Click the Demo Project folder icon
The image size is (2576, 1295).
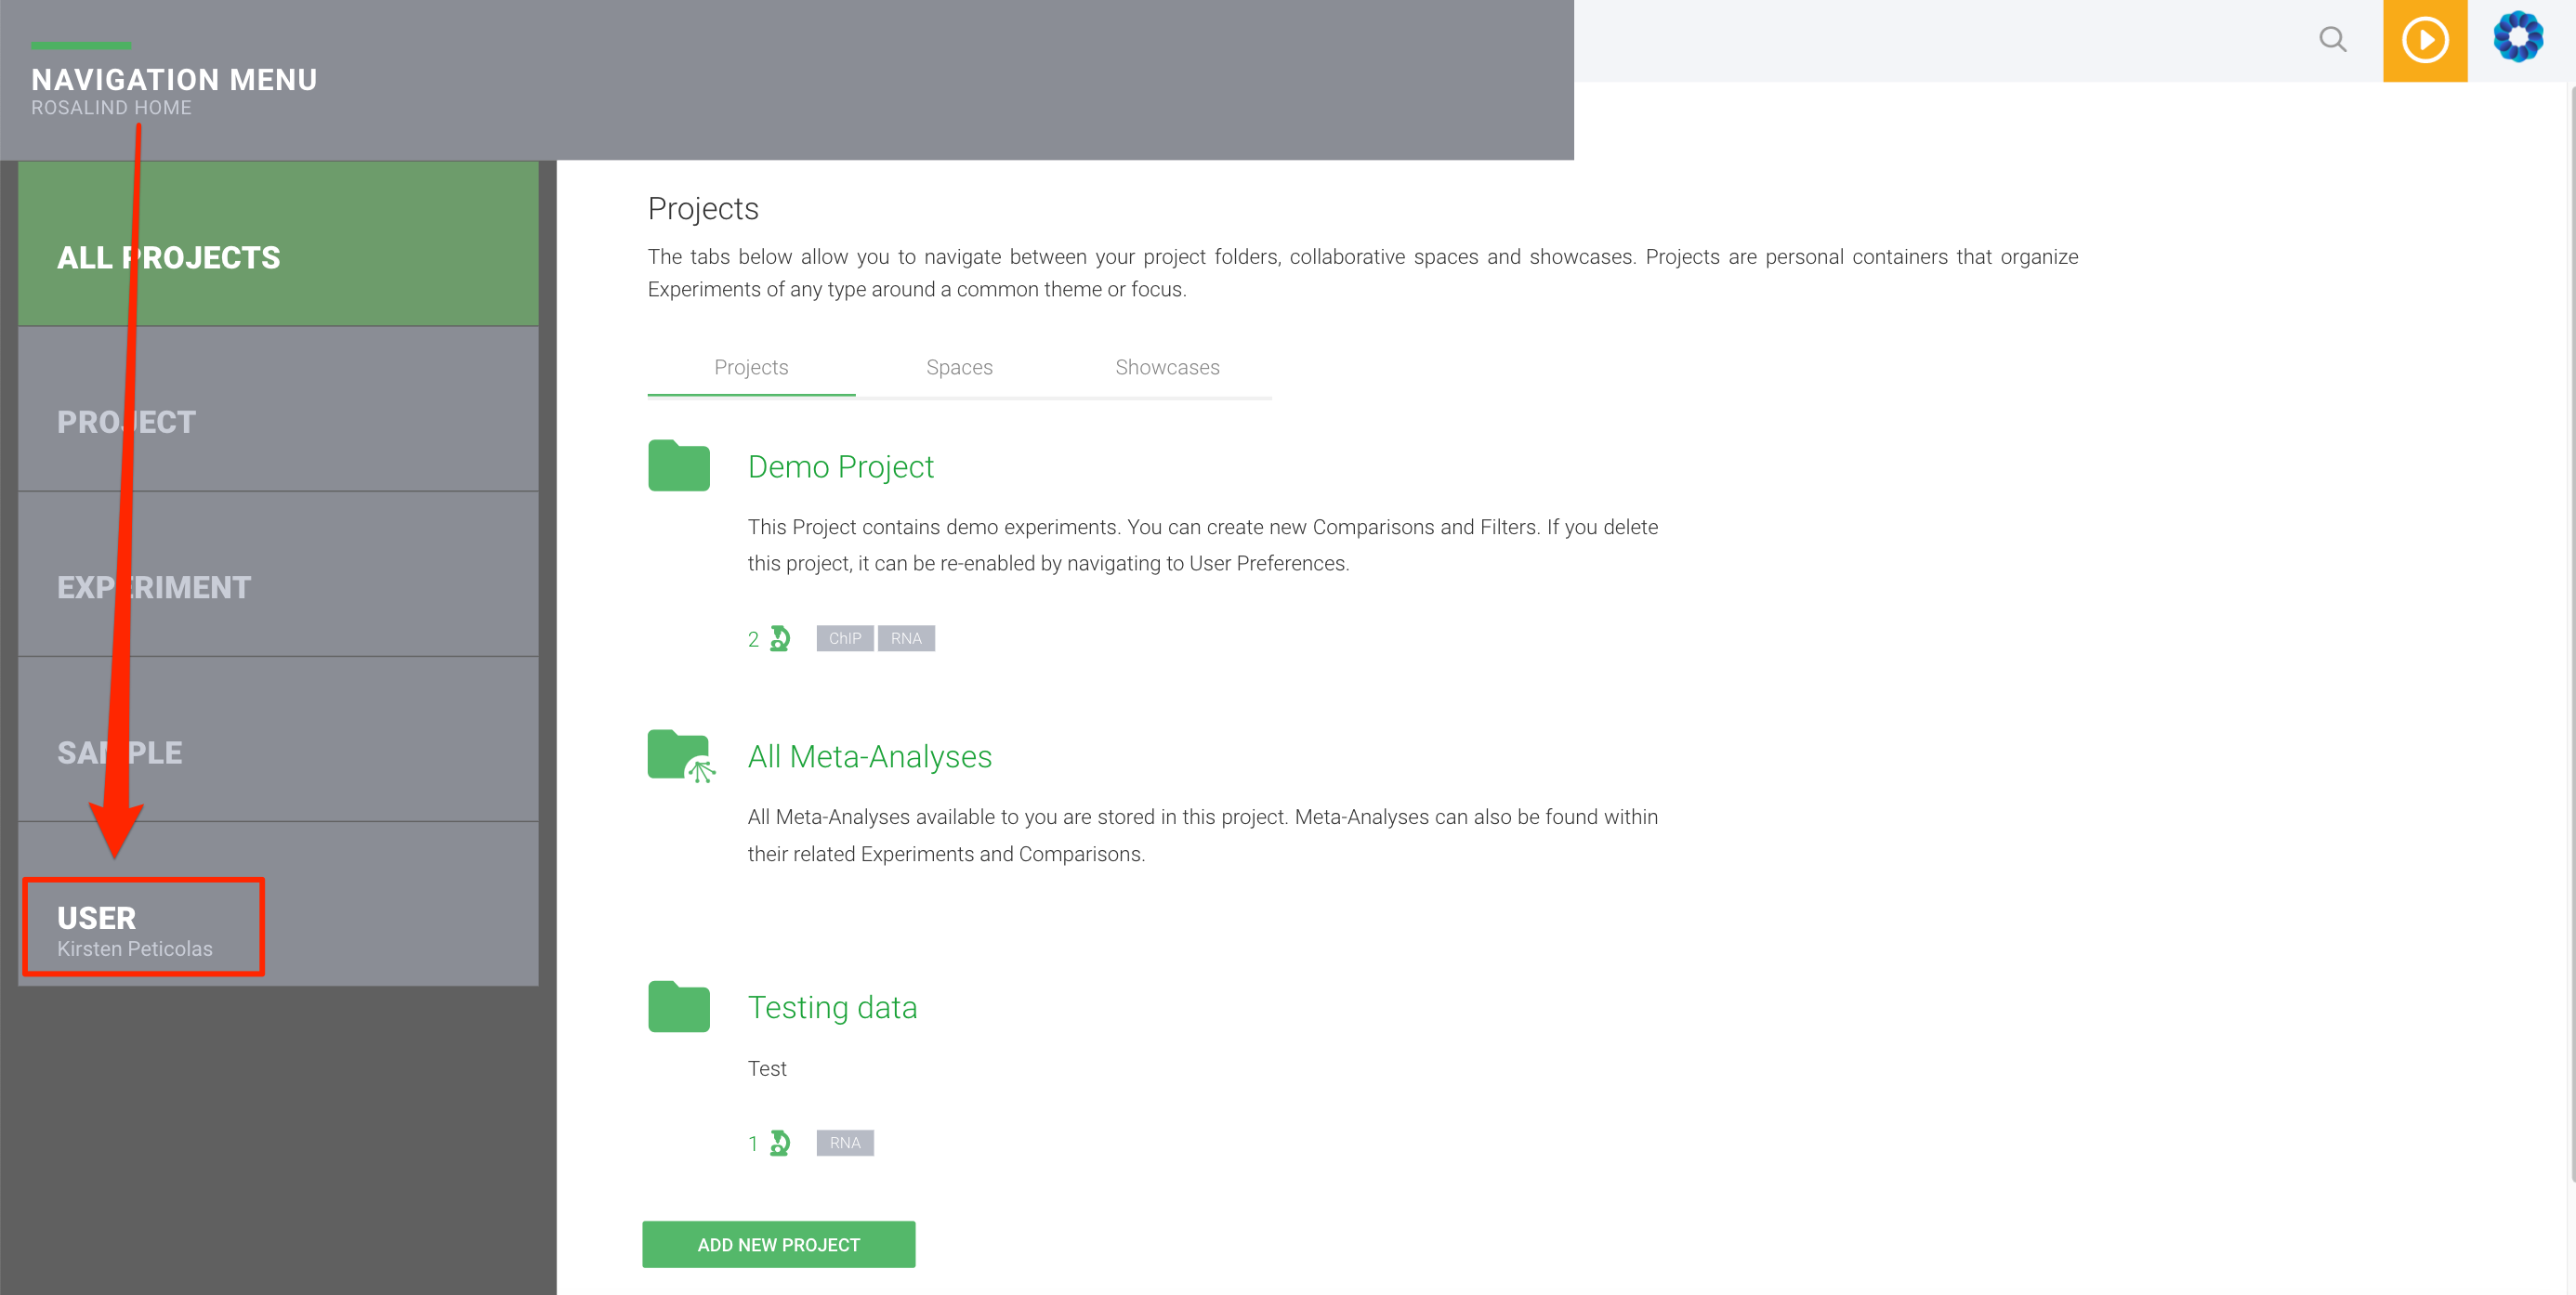coord(678,465)
